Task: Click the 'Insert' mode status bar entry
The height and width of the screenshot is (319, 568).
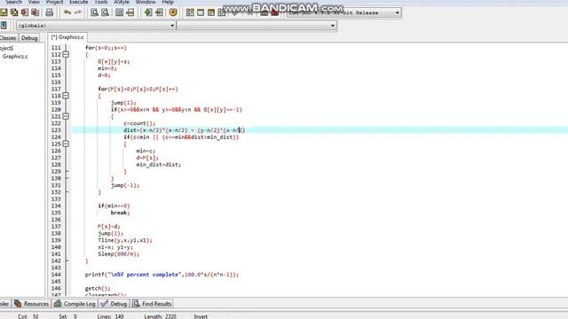Action: point(201,316)
